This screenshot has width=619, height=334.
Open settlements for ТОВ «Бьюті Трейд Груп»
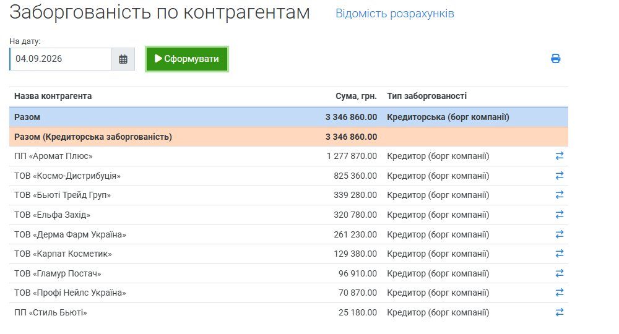click(x=560, y=195)
